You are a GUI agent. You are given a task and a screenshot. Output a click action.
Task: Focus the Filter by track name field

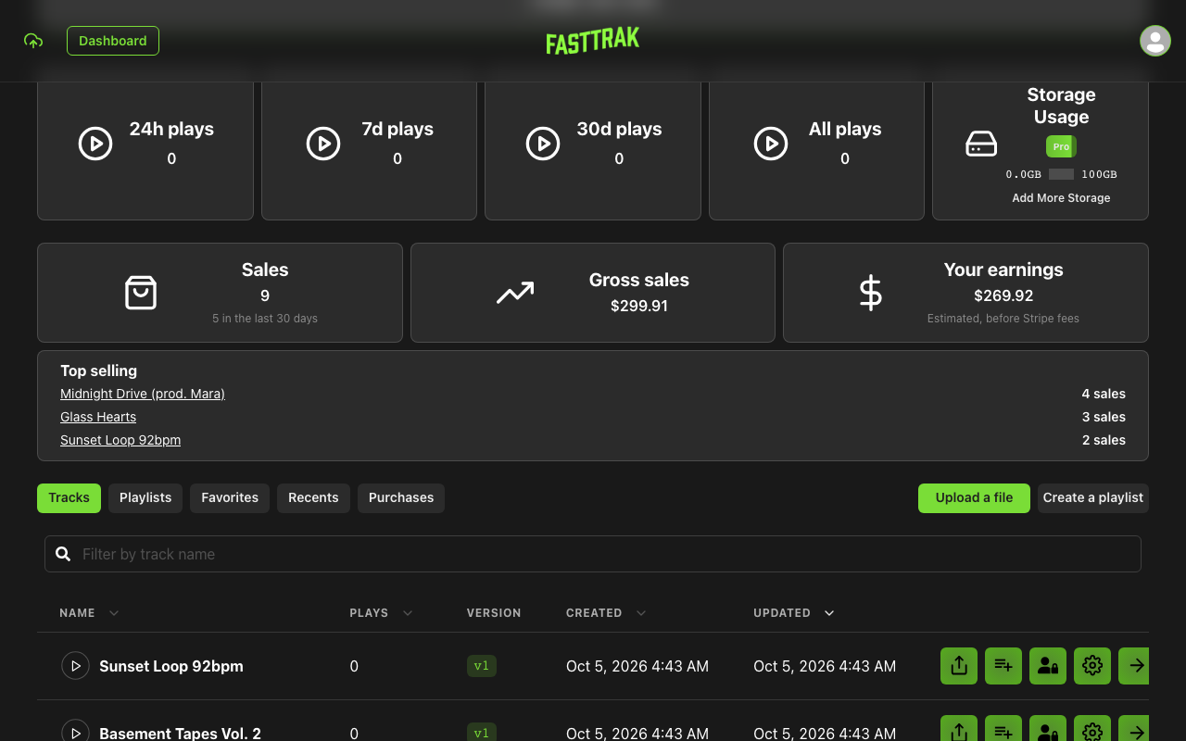coord(593,554)
